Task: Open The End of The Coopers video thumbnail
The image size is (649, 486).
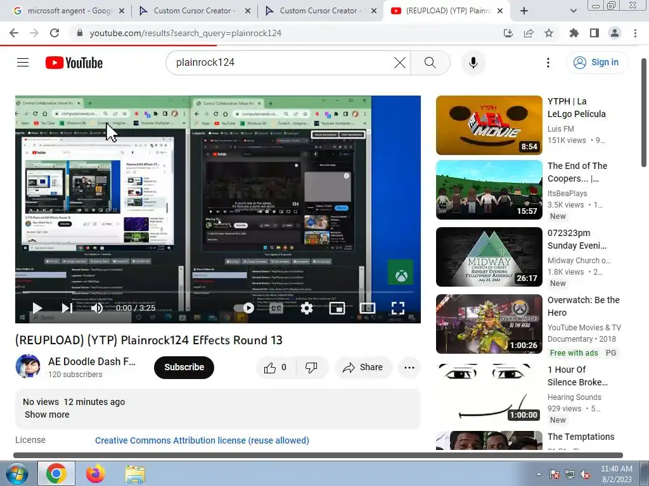Action: [x=489, y=190]
